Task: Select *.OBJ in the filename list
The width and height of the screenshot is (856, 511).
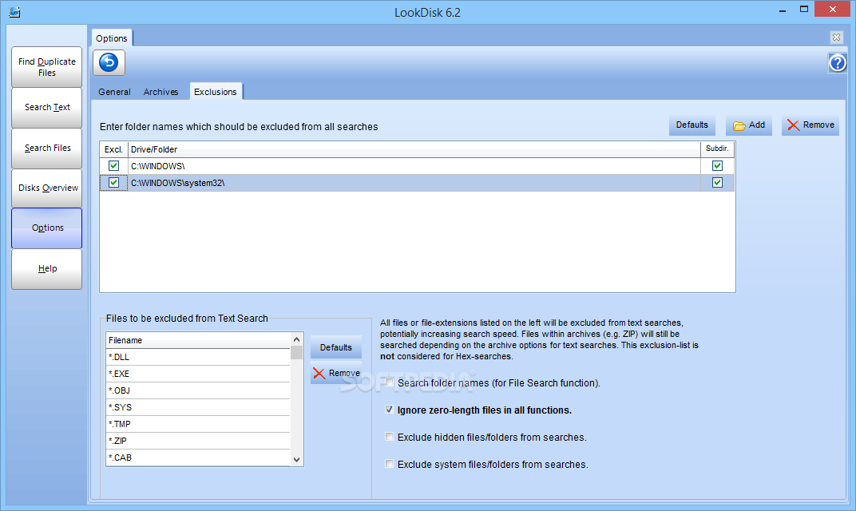Action: click(x=198, y=390)
